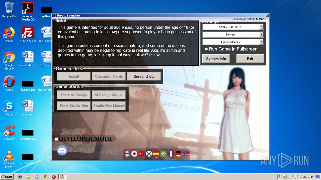Click the System info button
The image size is (321, 180).
[216, 59]
